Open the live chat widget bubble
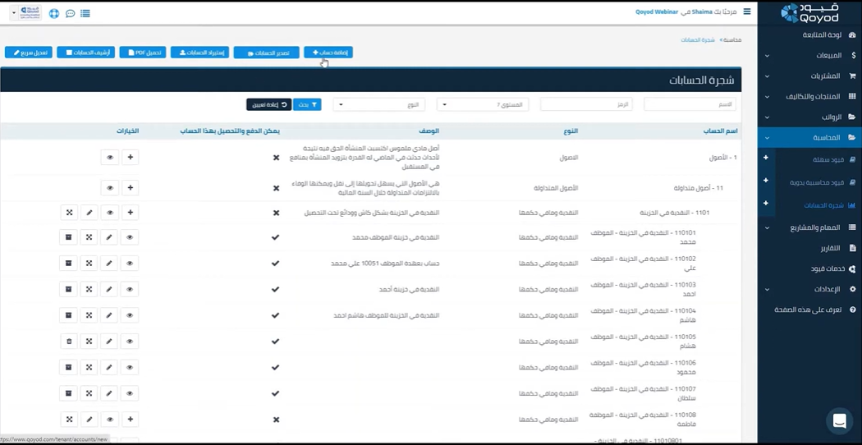This screenshot has width=862, height=445. (839, 421)
